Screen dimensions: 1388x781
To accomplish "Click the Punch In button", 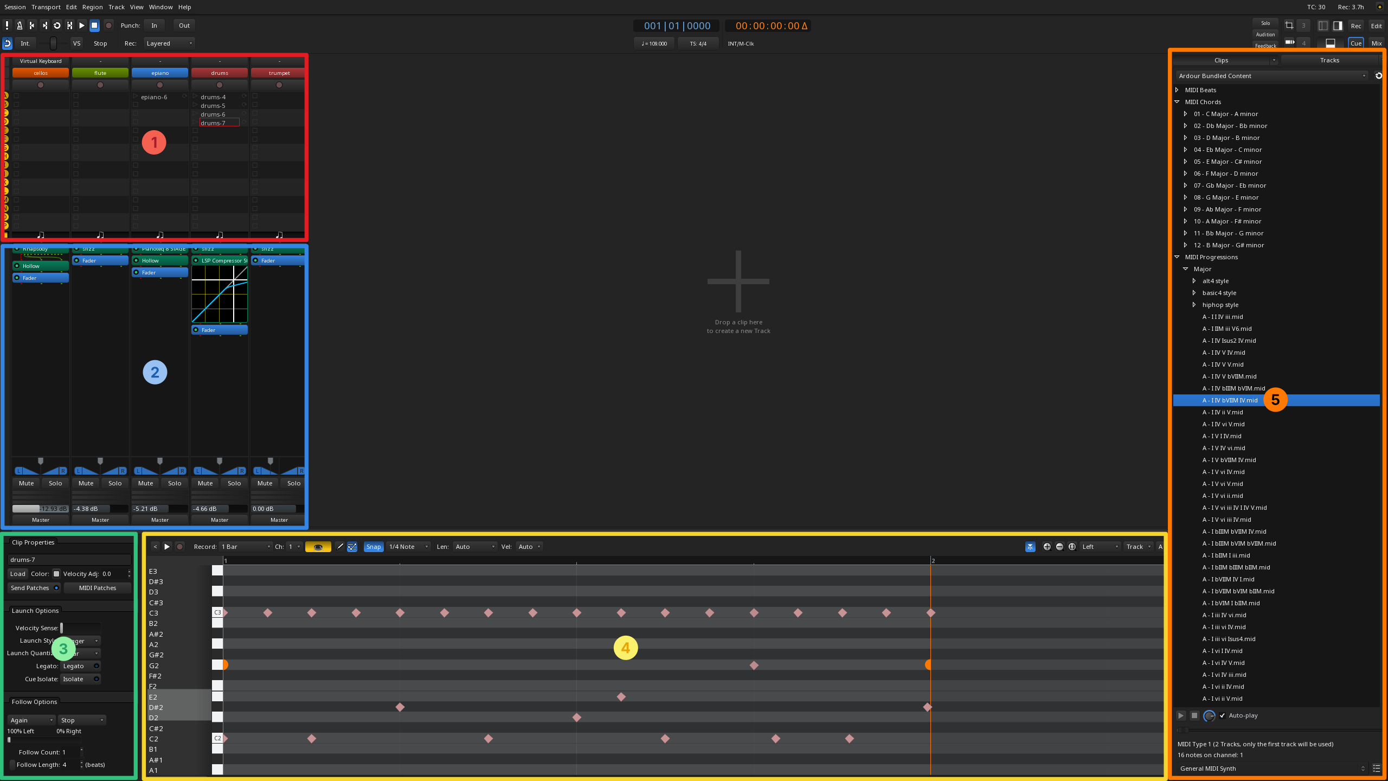I will click(154, 25).
